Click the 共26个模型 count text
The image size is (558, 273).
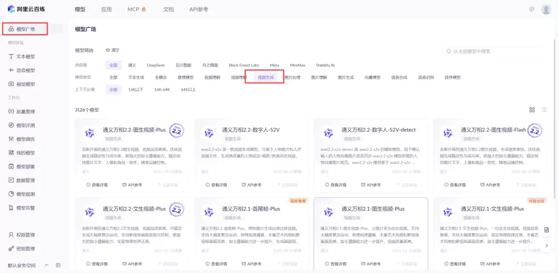87,110
